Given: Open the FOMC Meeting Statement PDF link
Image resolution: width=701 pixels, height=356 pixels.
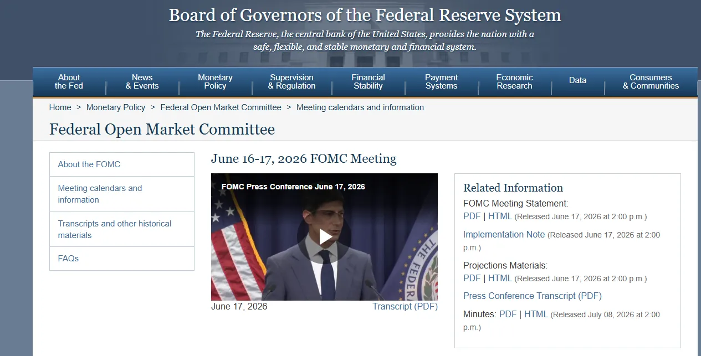Looking at the screenshot, I should 472,216.
